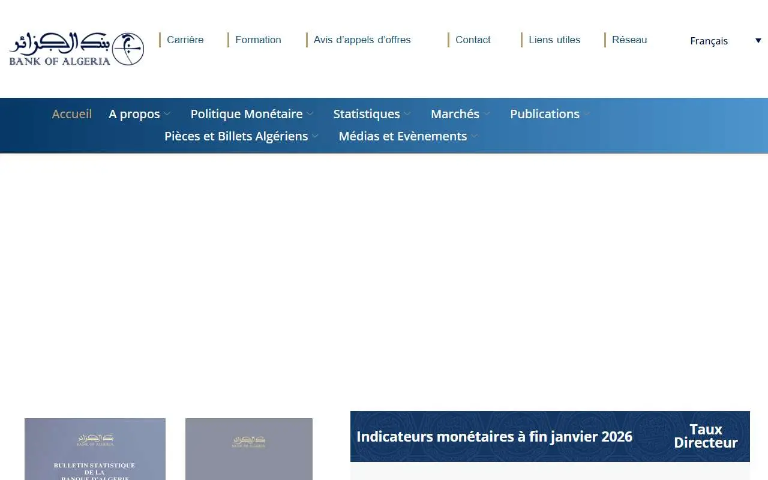Image resolution: width=768 pixels, height=480 pixels.
Task: Open Avis d'appels d'offres link
Action: pos(362,40)
